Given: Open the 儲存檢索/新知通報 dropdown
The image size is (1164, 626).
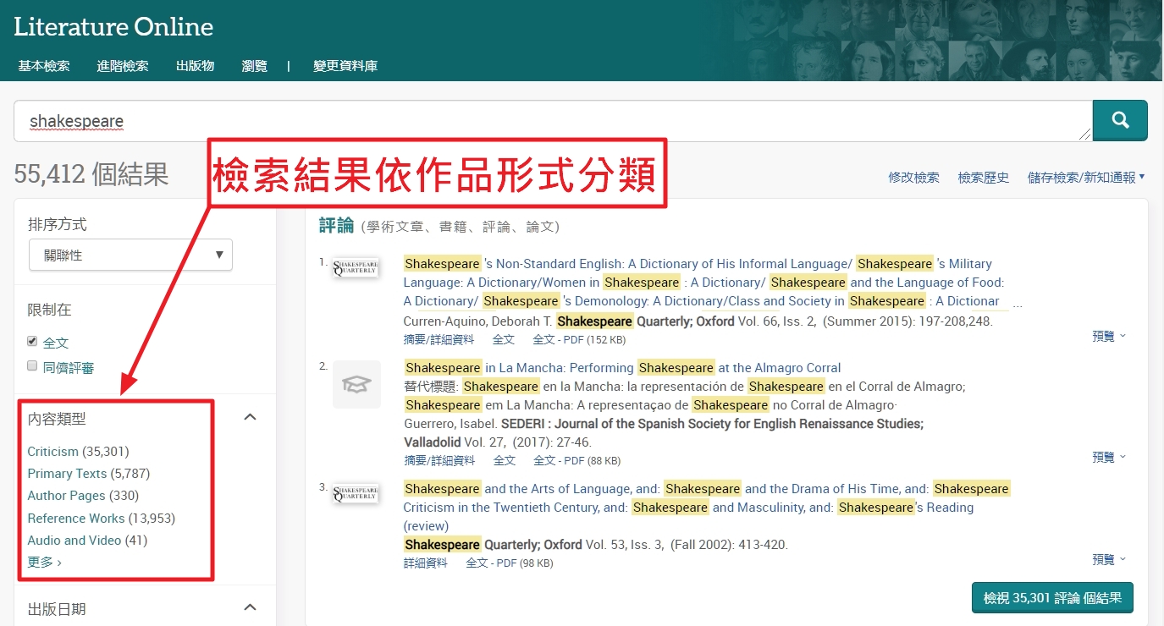Looking at the screenshot, I should (x=1086, y=178).
